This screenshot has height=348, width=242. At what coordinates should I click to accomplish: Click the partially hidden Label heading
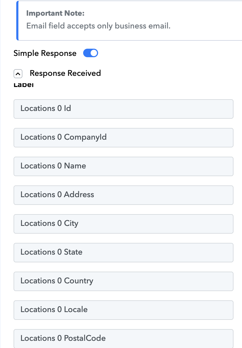click(23, 86)
